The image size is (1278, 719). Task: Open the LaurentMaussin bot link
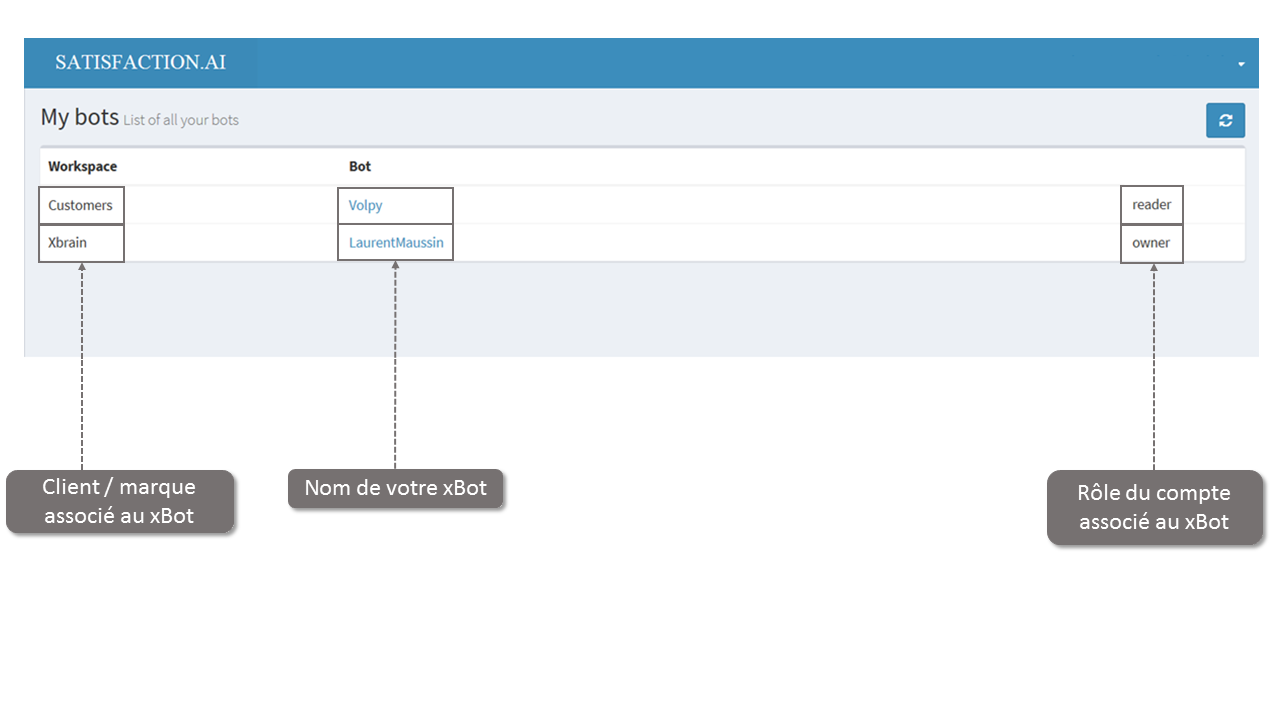click(396, 242)
